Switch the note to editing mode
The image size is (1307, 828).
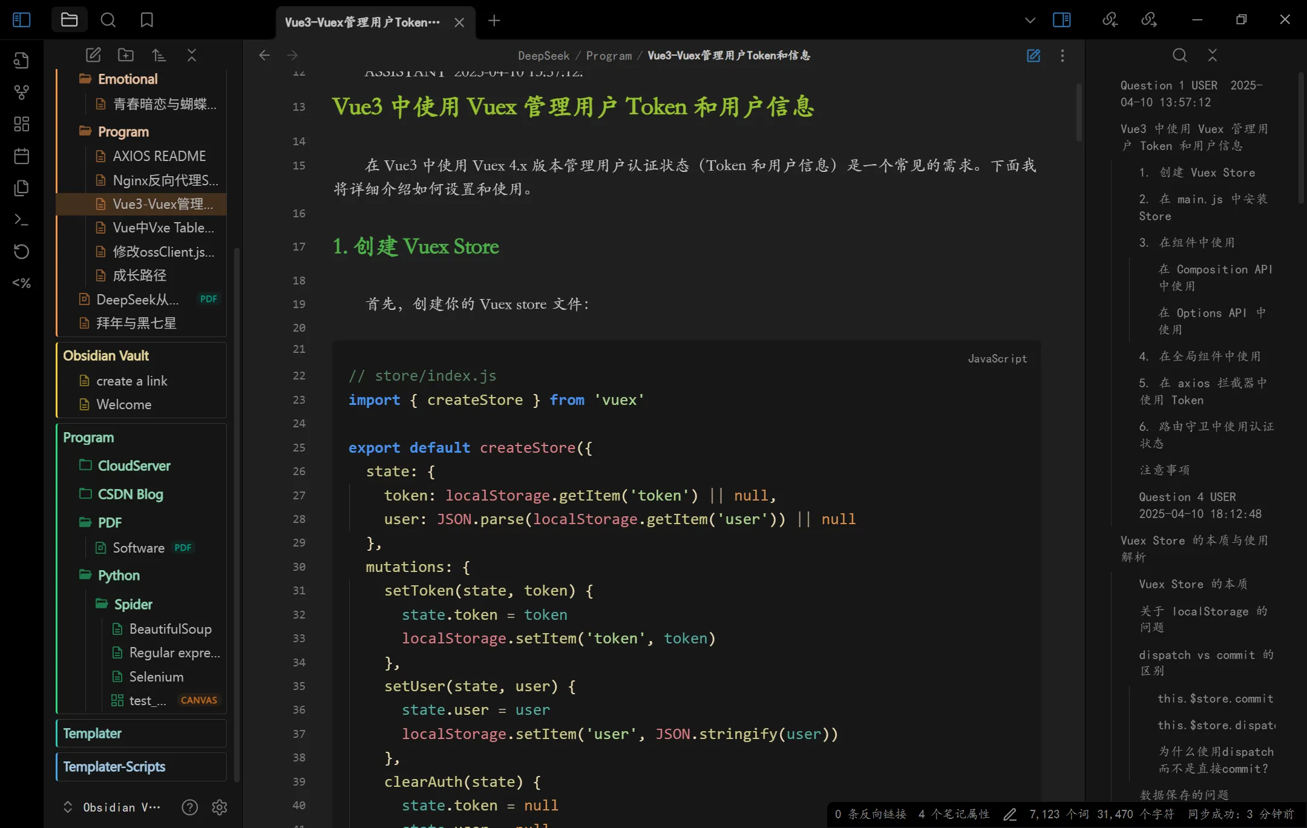coord(1033,55)
